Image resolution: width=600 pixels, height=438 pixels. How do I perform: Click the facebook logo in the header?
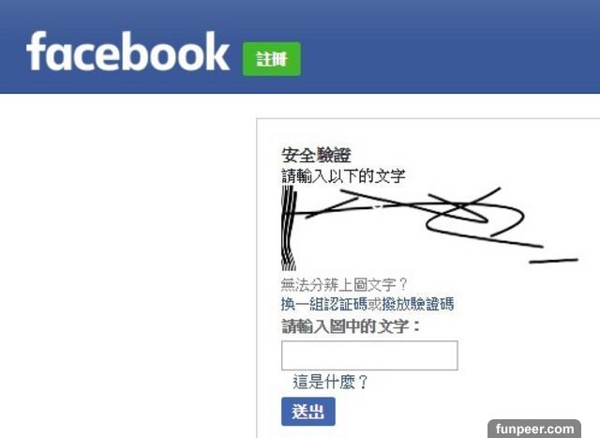(127, 52)
